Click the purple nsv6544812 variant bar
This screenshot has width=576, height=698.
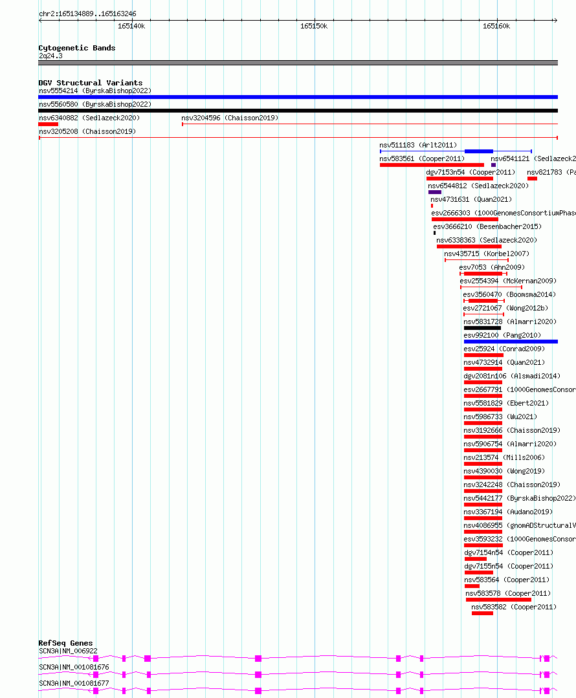(x=435, y=192)
